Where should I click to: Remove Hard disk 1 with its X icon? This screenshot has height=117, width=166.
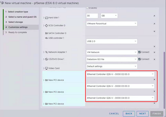[154, 16]
